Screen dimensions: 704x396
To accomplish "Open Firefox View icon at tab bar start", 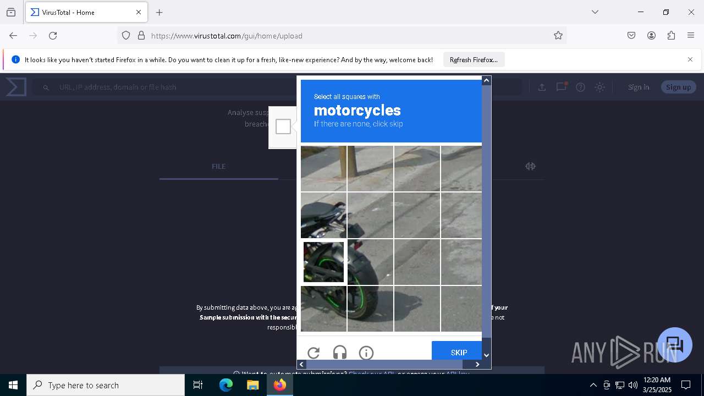I will [11, 12].
